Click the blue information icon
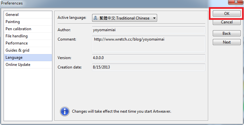The height and width of the screenshot is (125, 244). tap(65, 111)
